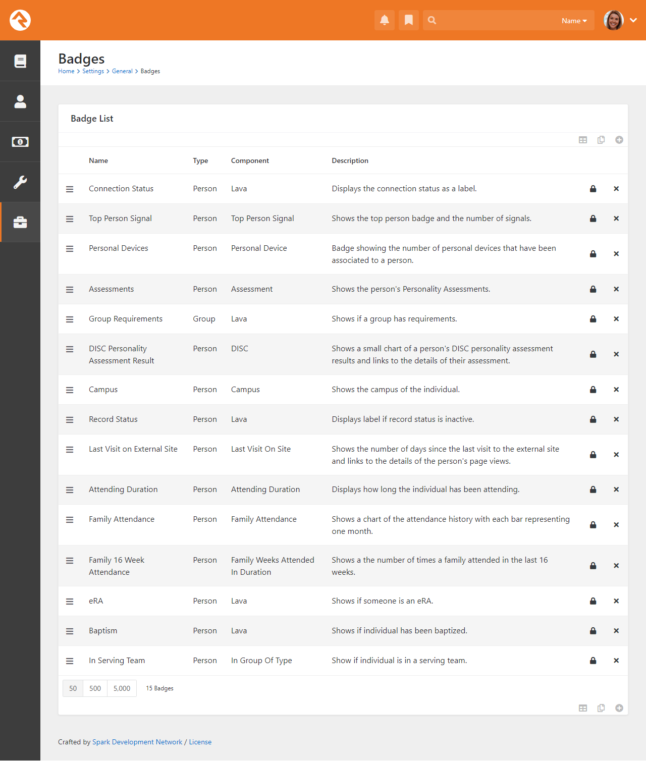Viewport: 646px width, 761px height.
Task: Click bottom grid copy template icon
Action: click(x=601, y=708)
